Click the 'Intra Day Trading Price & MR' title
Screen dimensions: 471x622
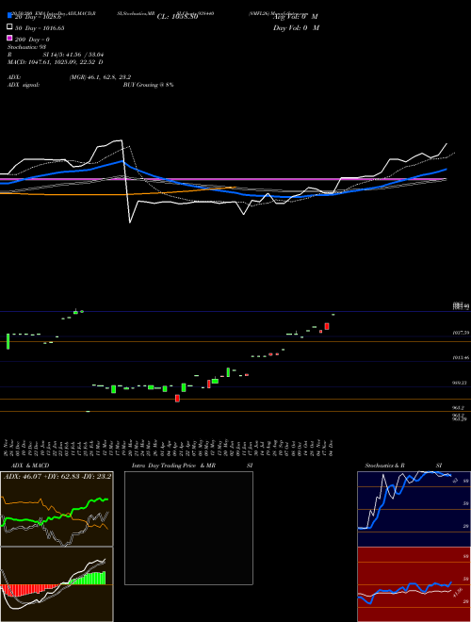[x=174, y=466]
